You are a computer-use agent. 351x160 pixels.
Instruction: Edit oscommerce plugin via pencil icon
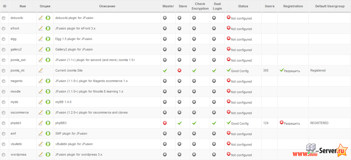tap(40, 112)
